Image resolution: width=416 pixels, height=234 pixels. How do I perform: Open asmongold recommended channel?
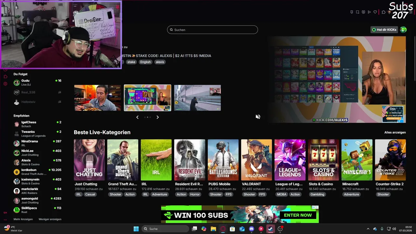click(37, 200)
